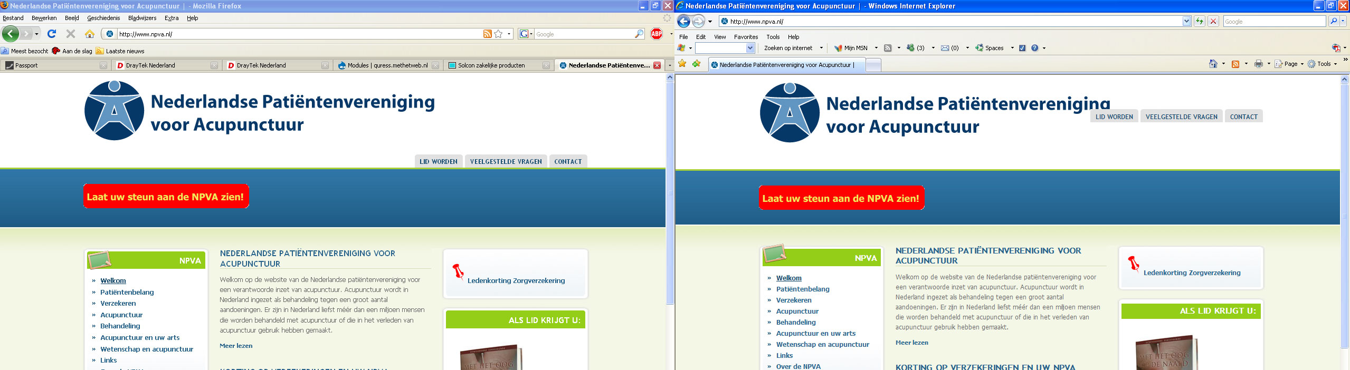Viewport: 1350px width, 370px height.
Task: Reload the page in Firefox
Action: click(x=52, y=34)
